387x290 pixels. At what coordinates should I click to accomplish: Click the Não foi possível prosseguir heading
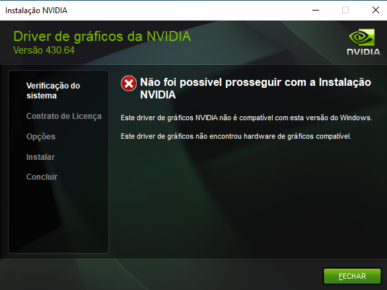tap(256, 89)
